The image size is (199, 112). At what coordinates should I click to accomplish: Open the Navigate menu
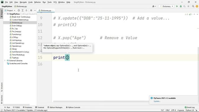23,2
